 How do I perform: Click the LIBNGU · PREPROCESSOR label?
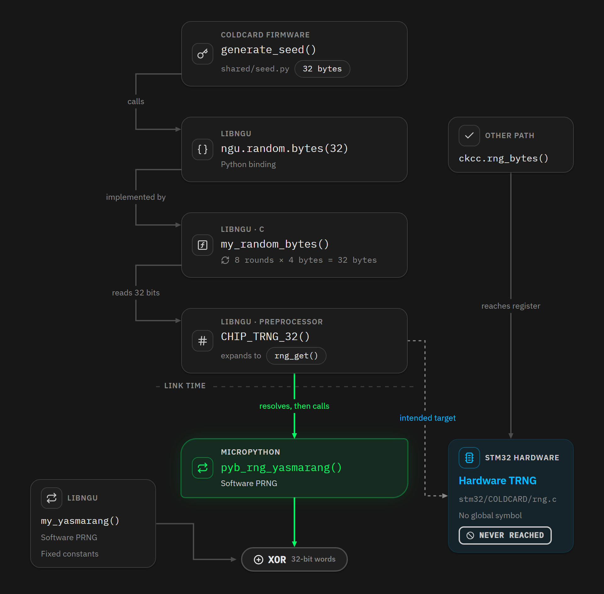pos(272,322)
